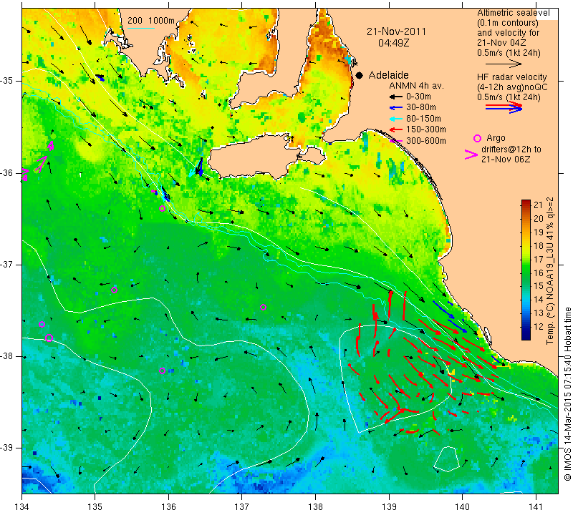Click the 12 value on temperature scale

click(539, 327)
